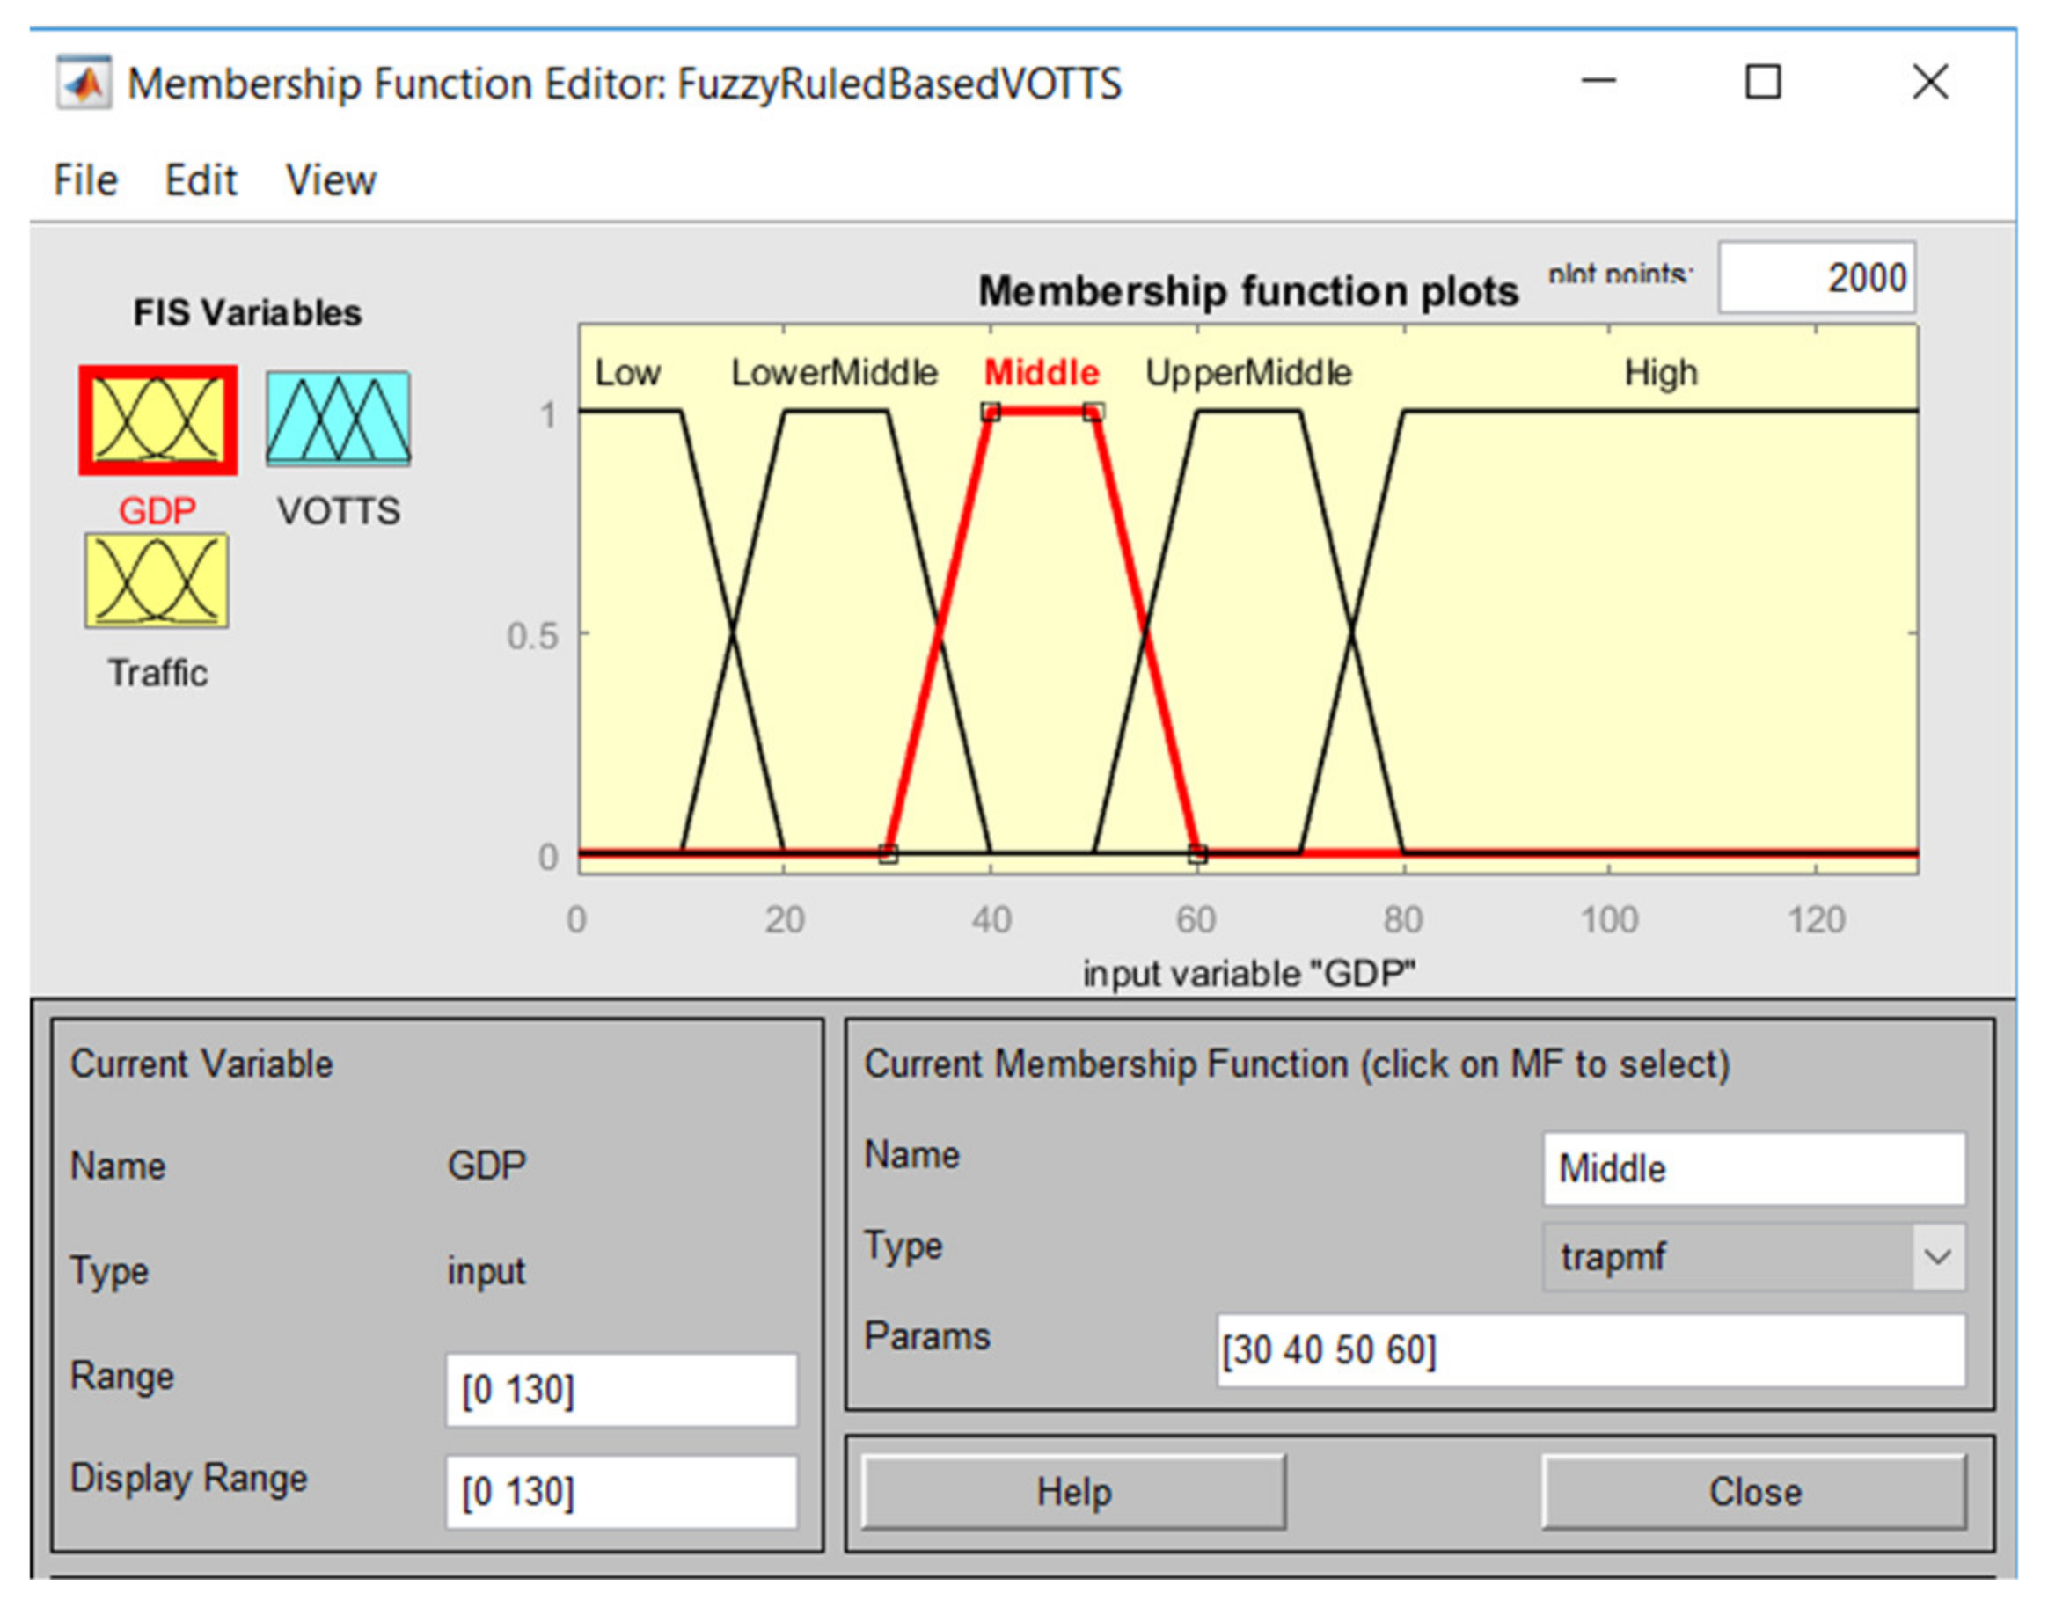Click Middle curve's top-left handle
This screenshot has width=2048, height=1601.
991,412
